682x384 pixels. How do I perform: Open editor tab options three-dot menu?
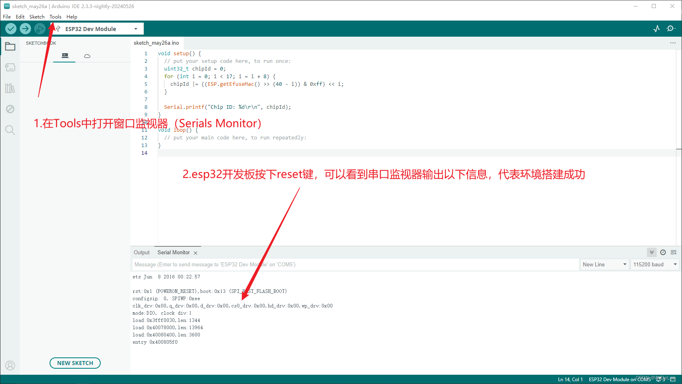[x=673, y=43]
